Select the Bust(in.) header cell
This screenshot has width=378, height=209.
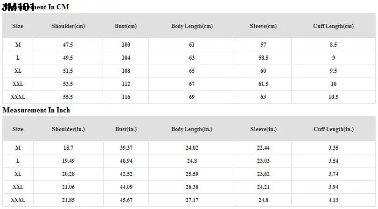[x=126, y=129]
